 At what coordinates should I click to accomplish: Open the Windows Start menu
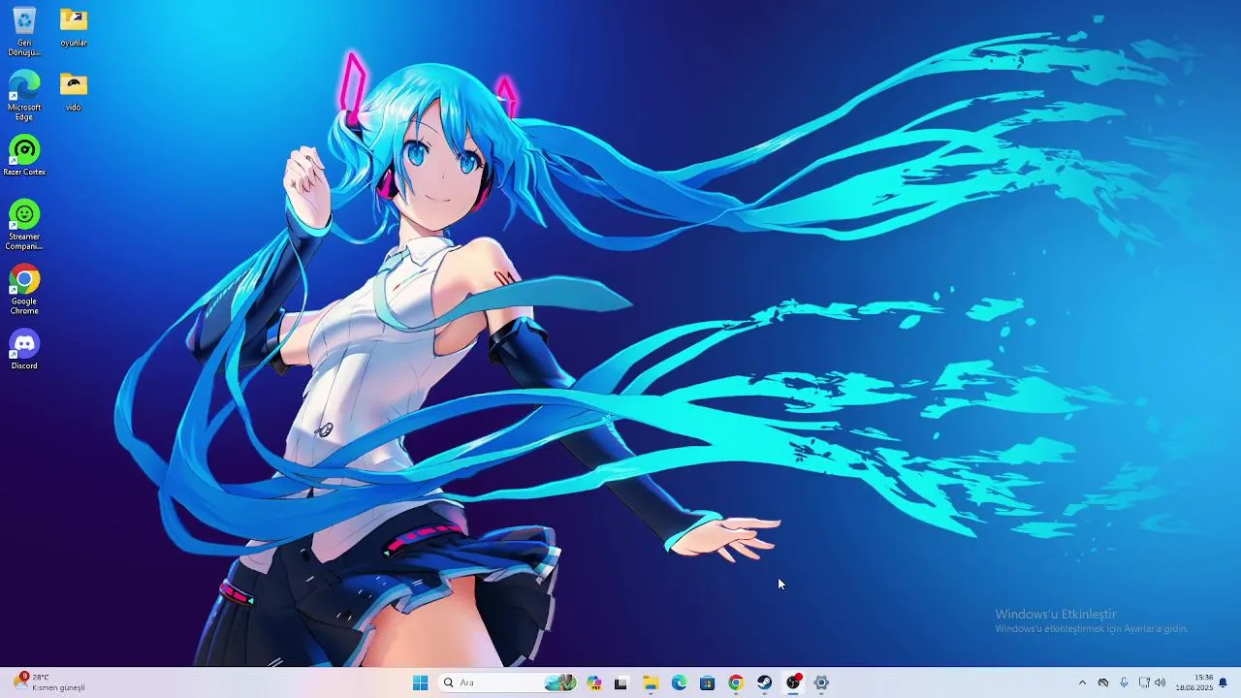click(x=420, y=682)
